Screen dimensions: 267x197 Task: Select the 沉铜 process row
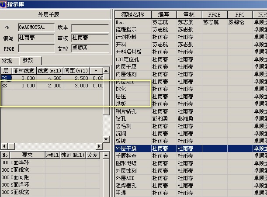pyautogui.click(x=191, y=134)
